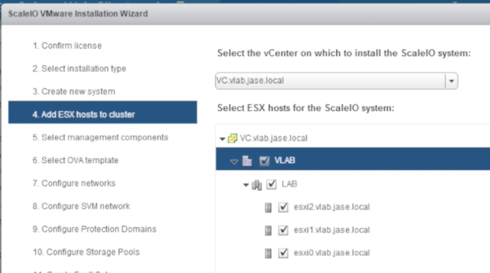Click the vCenter server icon in tree
Viewport: 490px width, 273px height.
click(233, 138)
